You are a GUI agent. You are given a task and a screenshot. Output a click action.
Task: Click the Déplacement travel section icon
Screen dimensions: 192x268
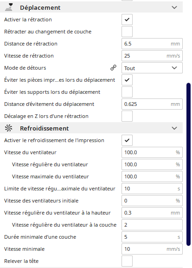[x=9, y=7]
